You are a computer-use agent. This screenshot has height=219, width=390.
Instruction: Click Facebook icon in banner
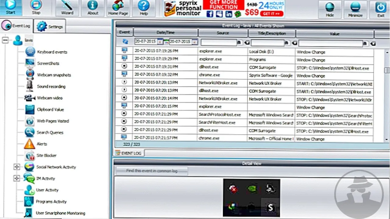pyautogui.click(x=210, y=14)
